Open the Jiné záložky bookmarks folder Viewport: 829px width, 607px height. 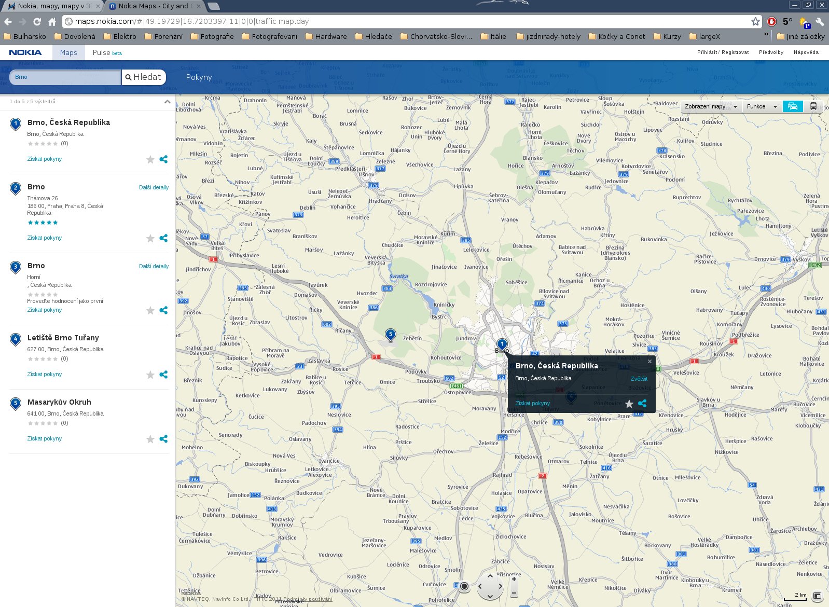(800, 36)
